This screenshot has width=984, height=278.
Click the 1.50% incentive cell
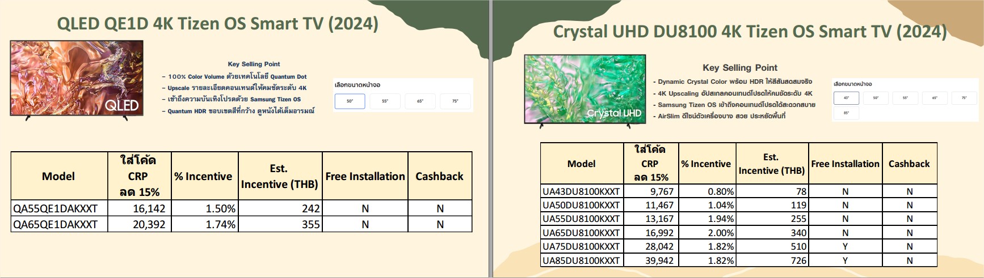pyautogui.click(x=204, y=208)
